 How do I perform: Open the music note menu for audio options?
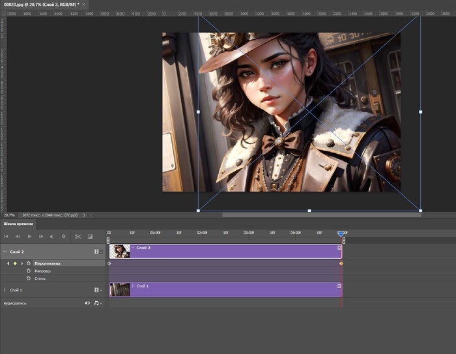[96, 303]
